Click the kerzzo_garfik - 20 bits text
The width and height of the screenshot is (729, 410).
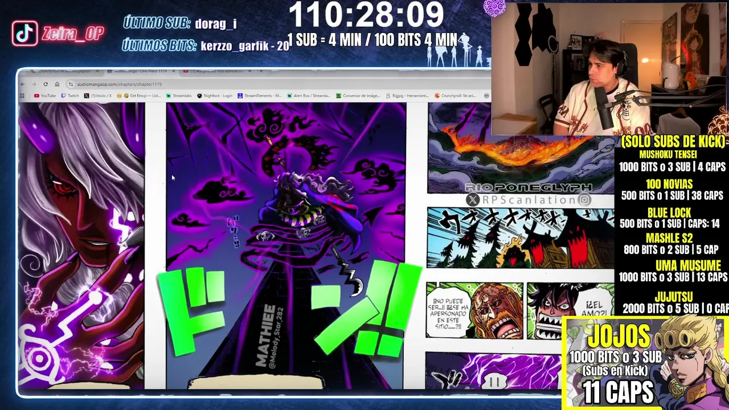[245, 46]
